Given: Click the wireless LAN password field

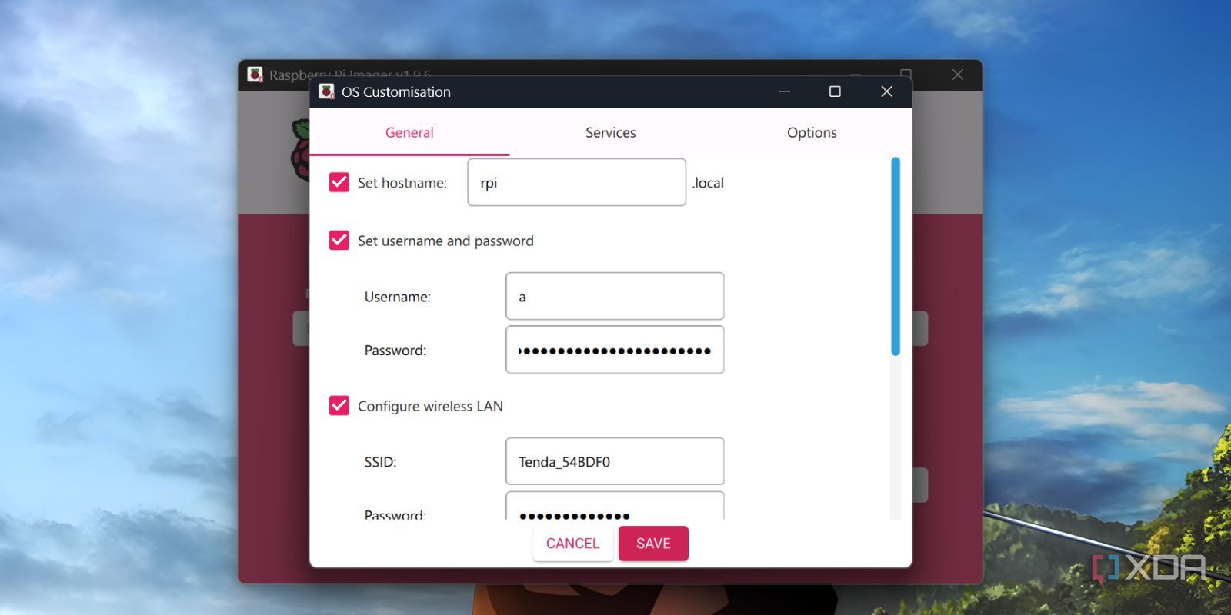Looking at the screenshot, I should [615, 507].
